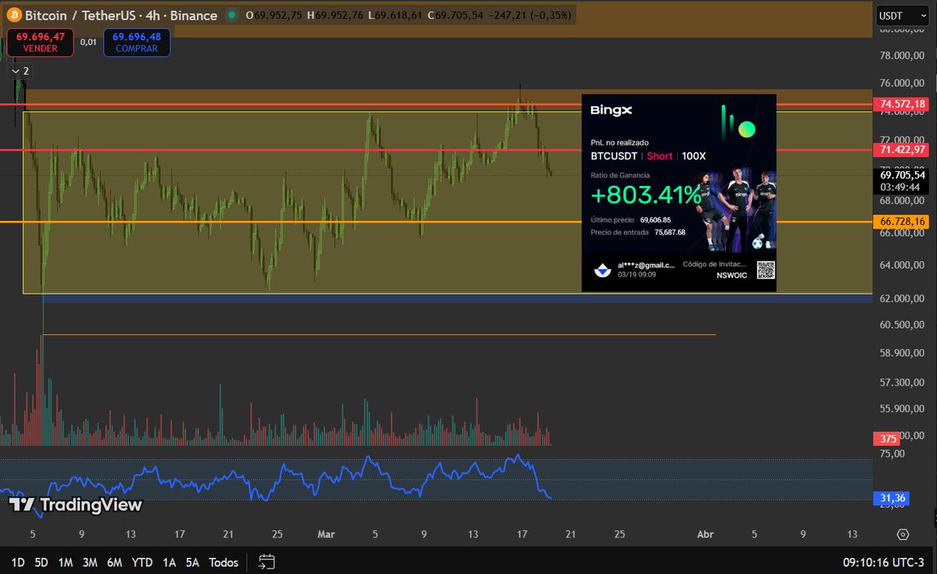Click last price 69,606.85 value
The width and height of the screenshot is (937, 574).
point(655,219)
